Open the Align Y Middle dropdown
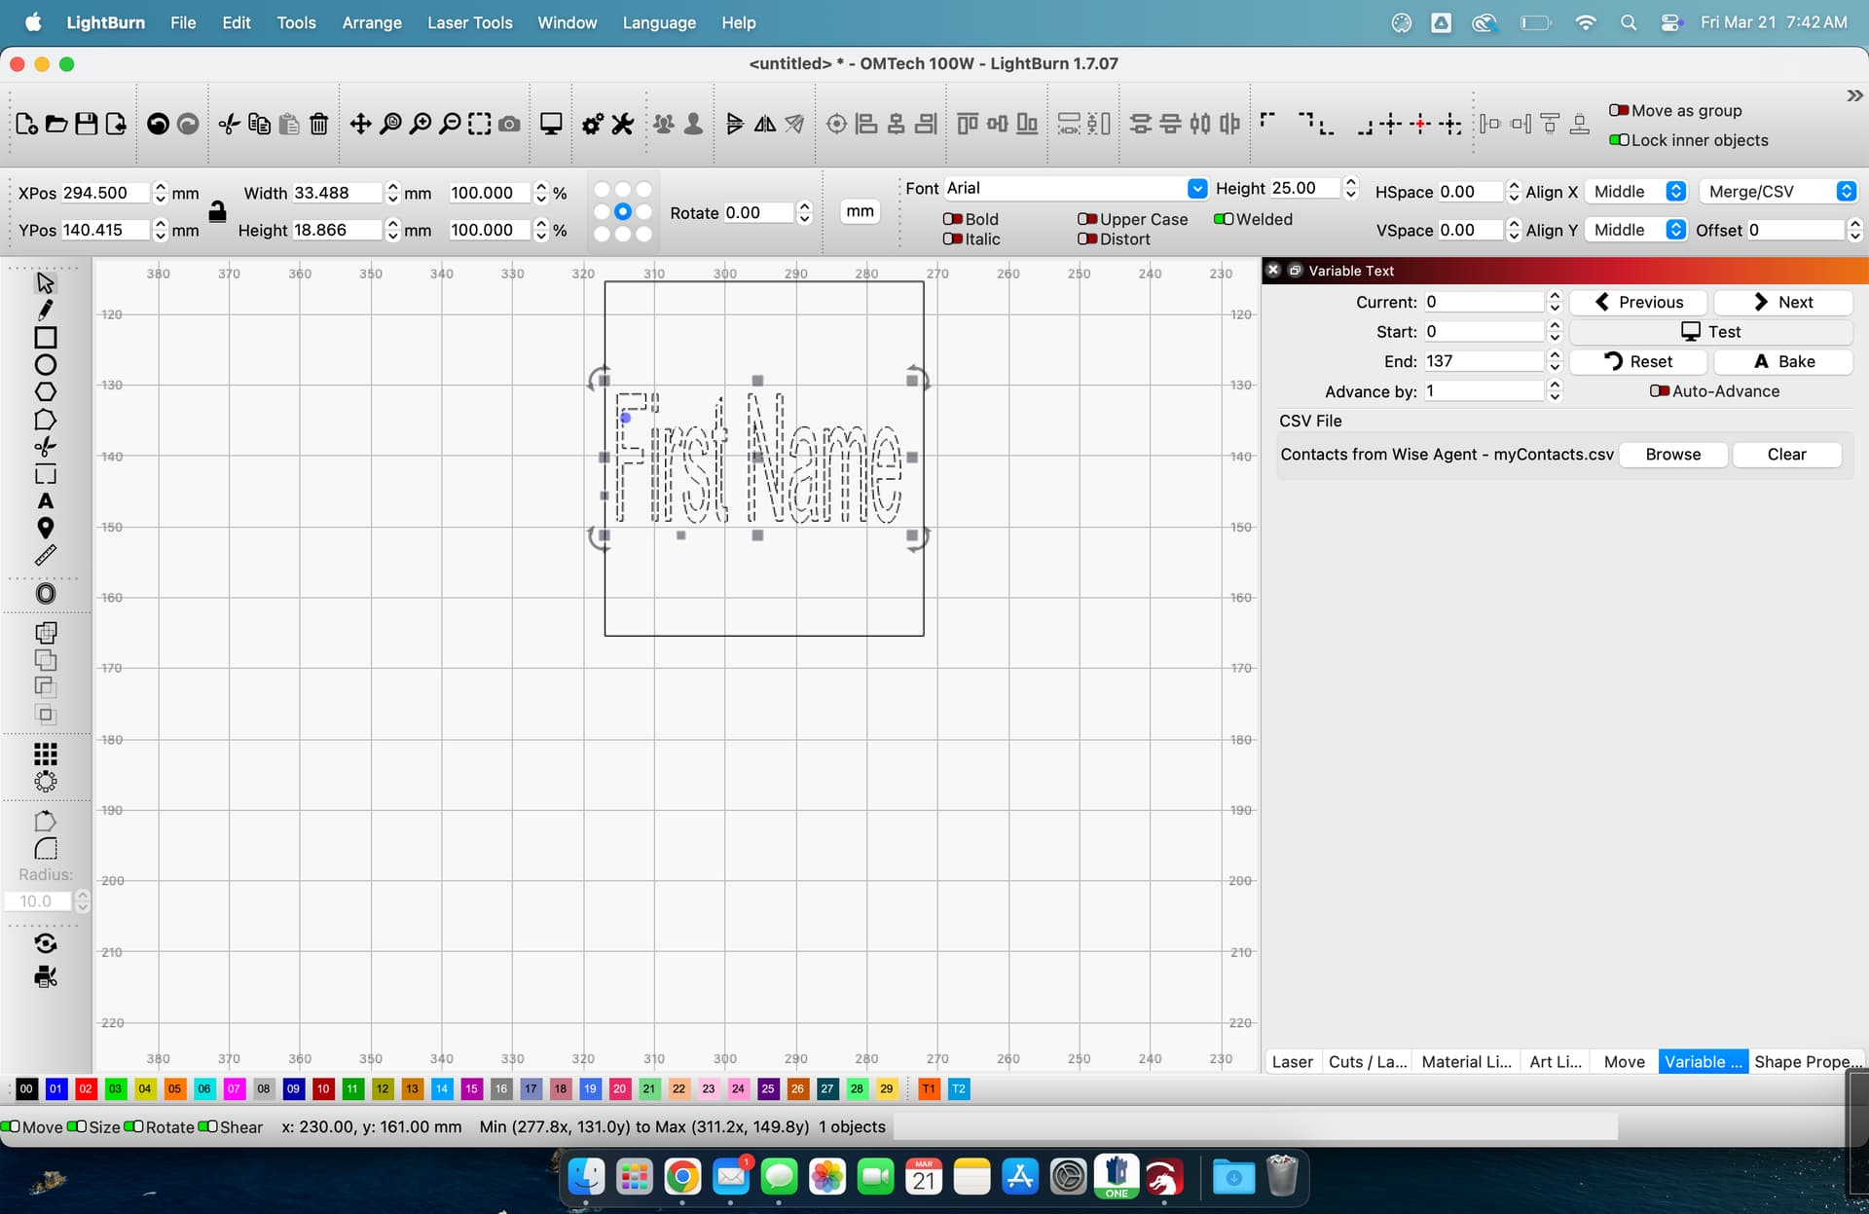The image size is (1869, 1214). [1636, 230]
